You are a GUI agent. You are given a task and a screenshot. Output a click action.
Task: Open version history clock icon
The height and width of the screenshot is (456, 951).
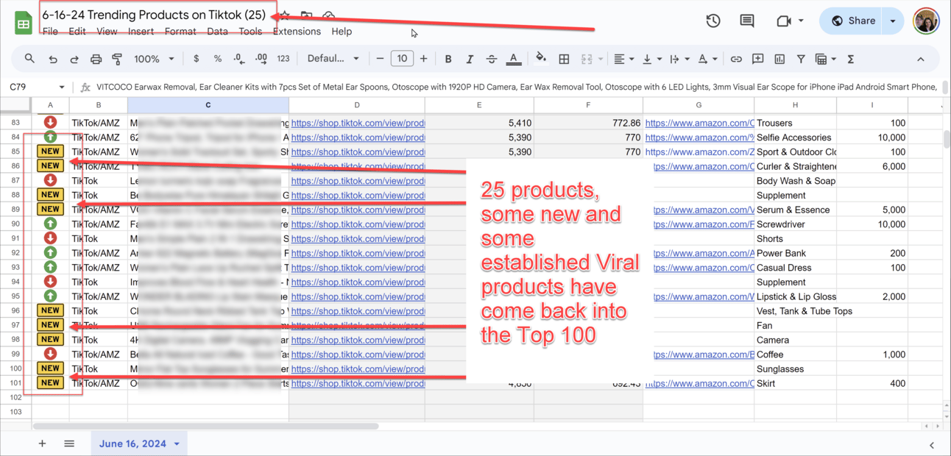click(713, 21)
